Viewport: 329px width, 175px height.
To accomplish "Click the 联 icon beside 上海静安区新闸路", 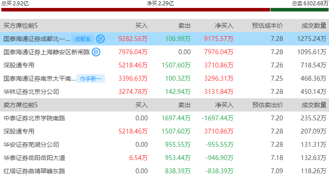I will pyautogui.click(x=96, y=52).
